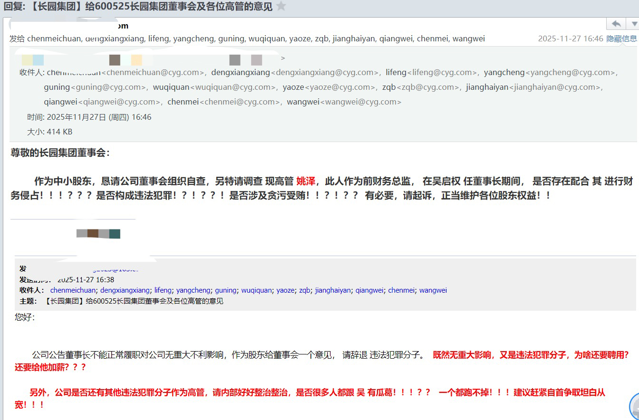Click the quoted sent time 2025-11-27 16:38

click(x=86, y=280)
